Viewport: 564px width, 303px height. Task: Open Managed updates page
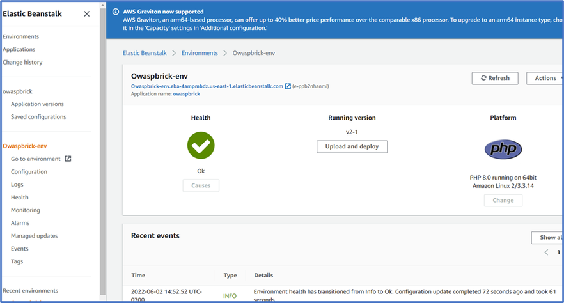[x=35, y=236]
